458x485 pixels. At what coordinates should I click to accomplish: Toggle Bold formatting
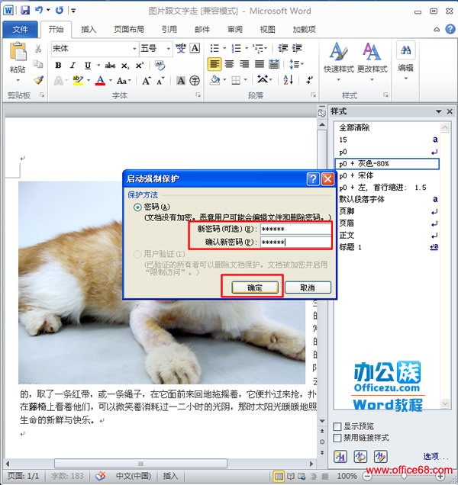point(58,66)
